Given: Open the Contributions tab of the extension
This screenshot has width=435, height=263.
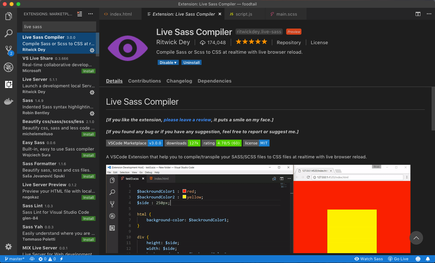Looking at the screenshot, I should point(144,81).
